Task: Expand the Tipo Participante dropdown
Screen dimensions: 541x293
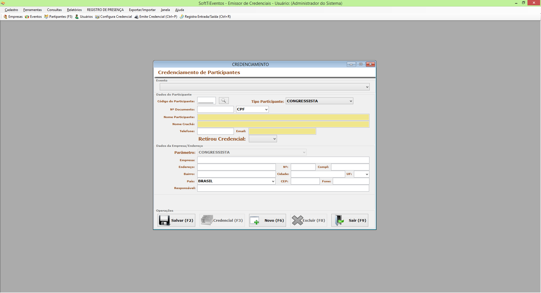Action: 351,101
